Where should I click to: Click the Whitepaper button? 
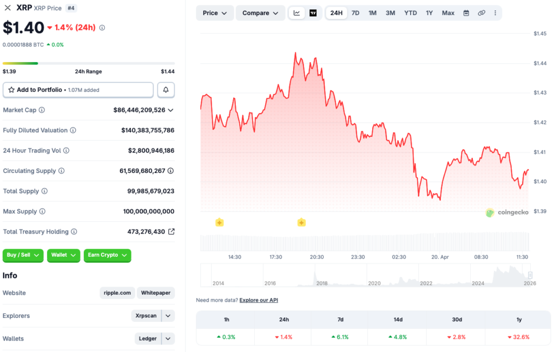(x=155, y=293)
